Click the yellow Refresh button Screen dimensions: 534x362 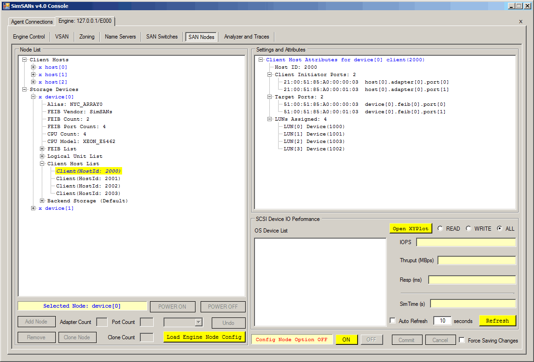pyautogui.click(x=497, y=321)
